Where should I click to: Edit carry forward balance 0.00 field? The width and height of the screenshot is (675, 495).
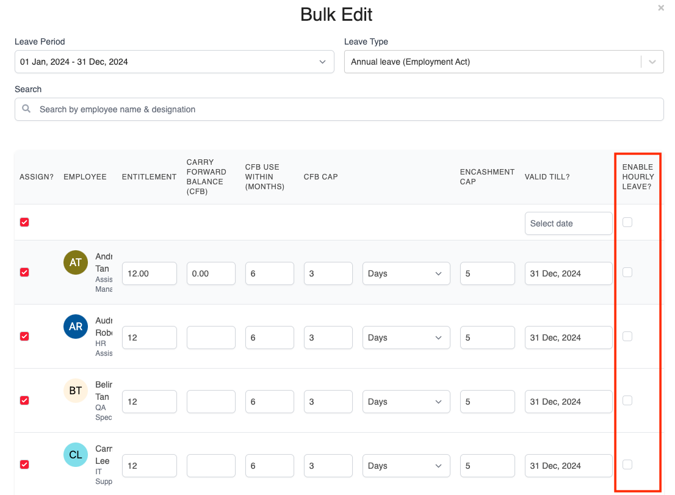point(211,273)
